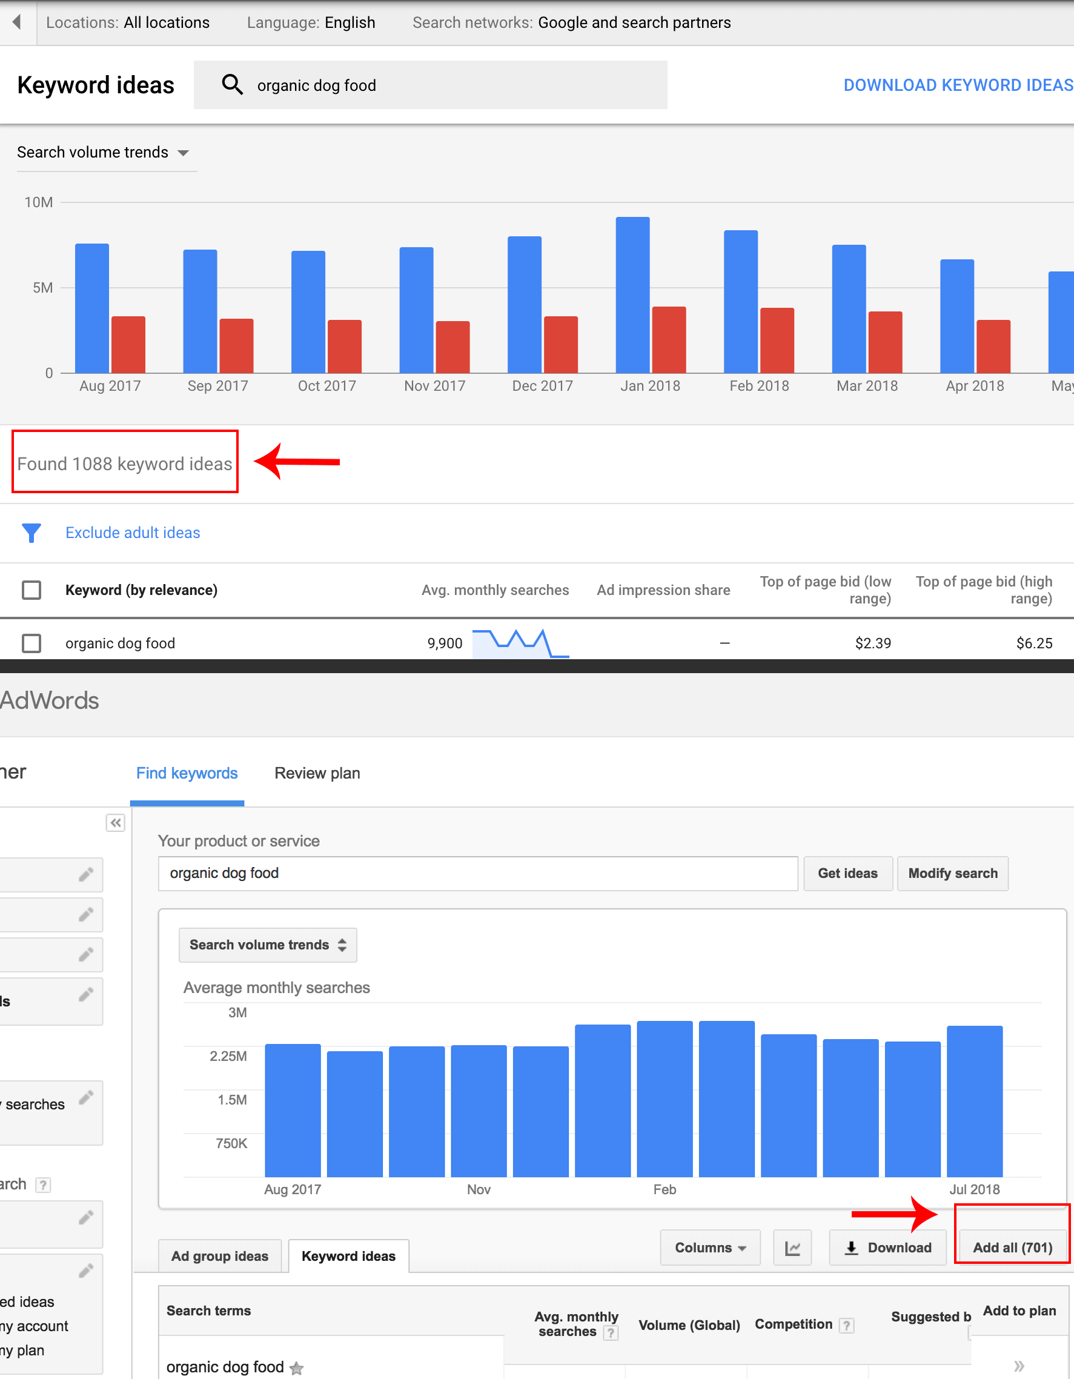
Task: Click the Jul 2018 bar in AdWords chart
Action: tap(974, 1101)
